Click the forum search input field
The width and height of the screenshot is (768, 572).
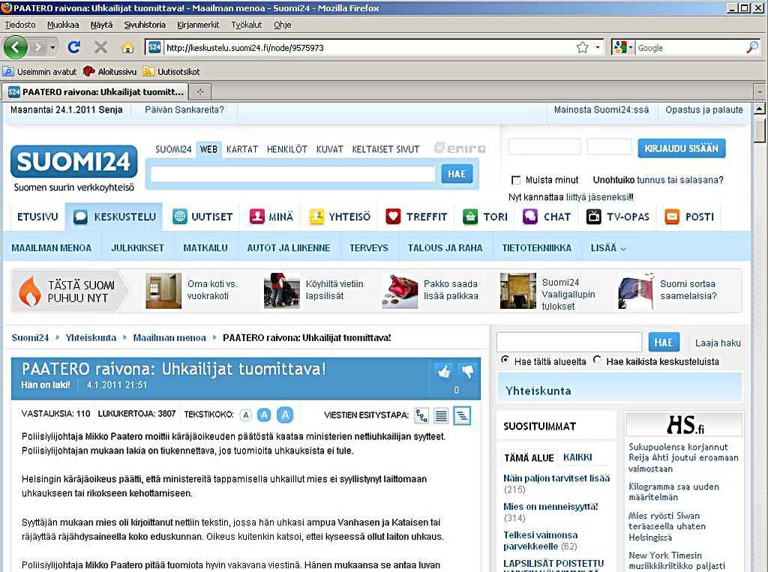569,343
